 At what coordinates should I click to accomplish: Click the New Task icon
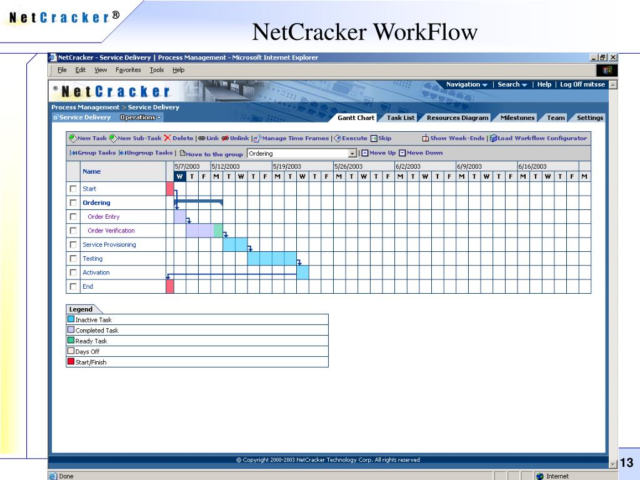(72, 138)
